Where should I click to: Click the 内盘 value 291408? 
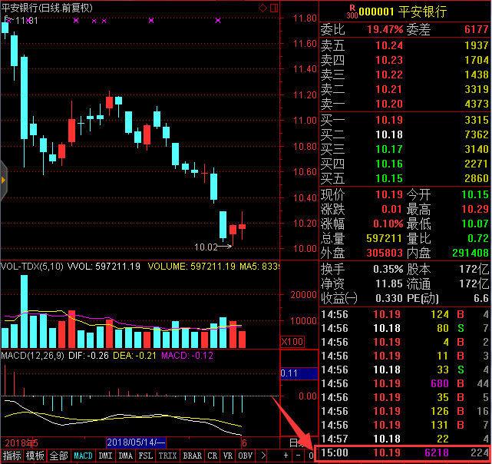point(471,253)
